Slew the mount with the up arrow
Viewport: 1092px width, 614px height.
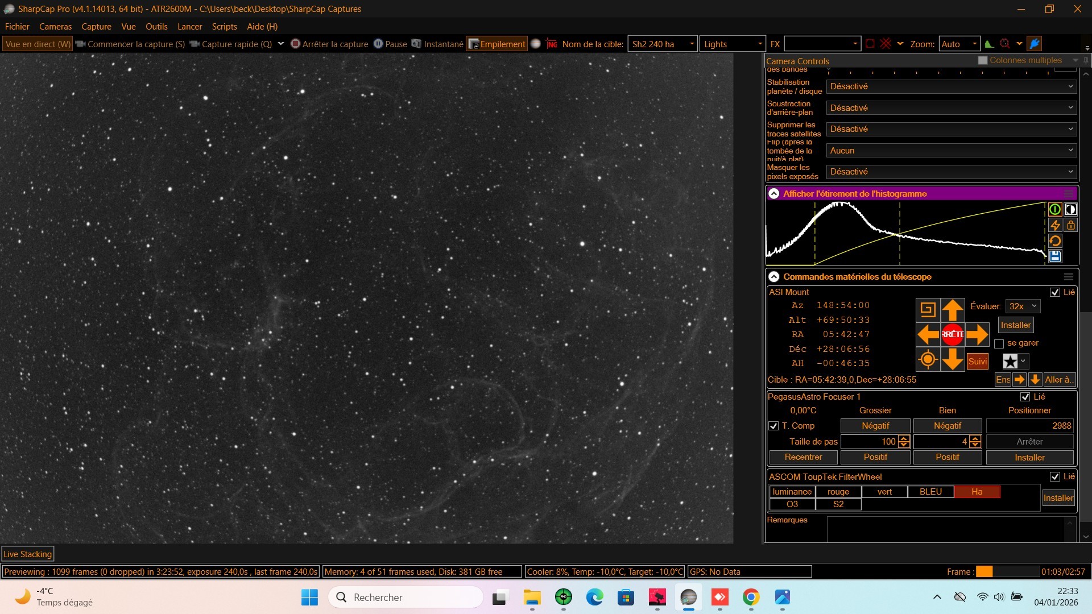coord(953,310)
